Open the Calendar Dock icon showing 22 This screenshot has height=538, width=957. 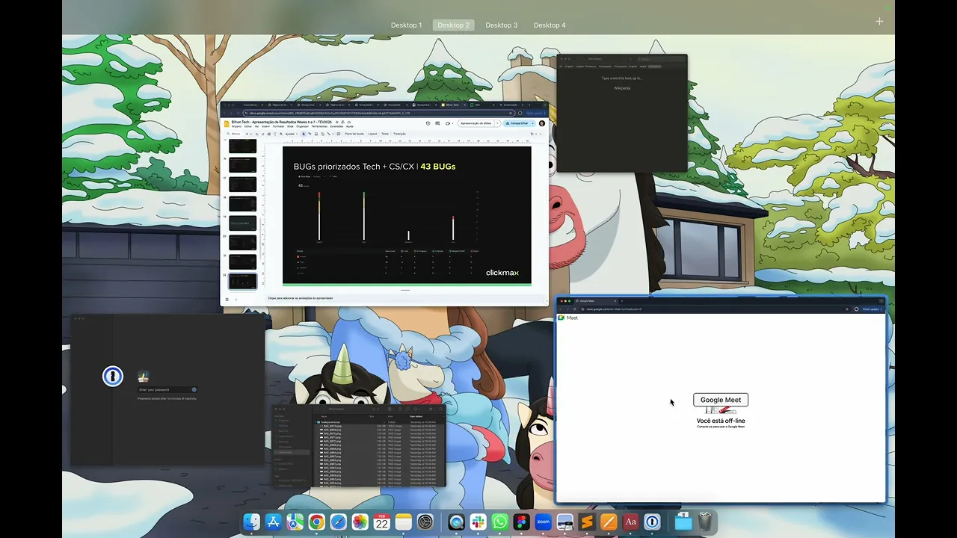382,522
